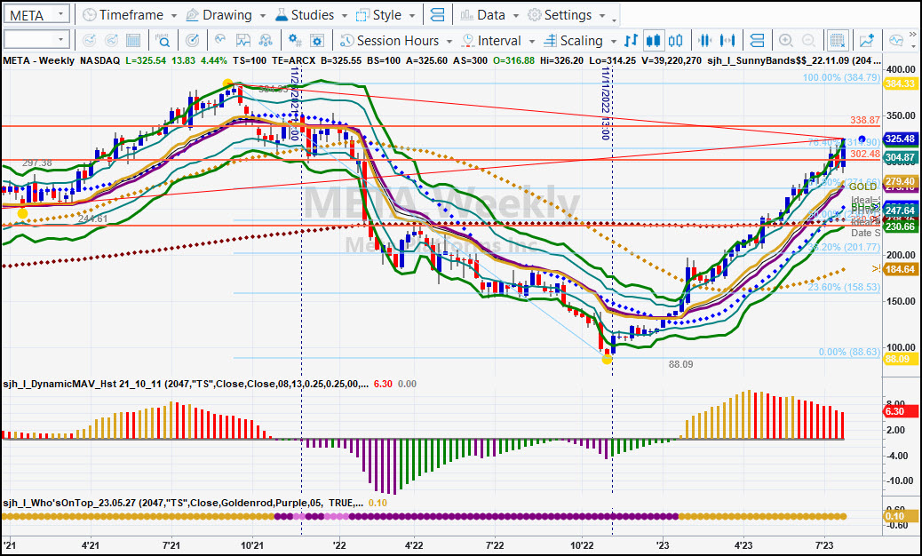Click the blue 325.48 price label on axis
The image size is (922, 556).
click(901, 139)
